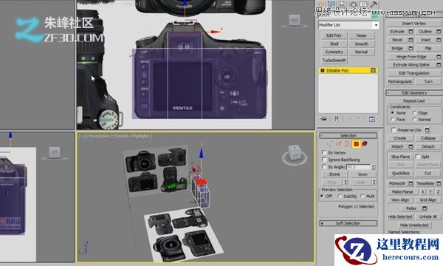Screen dimensions: 443x266
Task: Open MSmooth settings icon
Action: [x=411, y=183]
